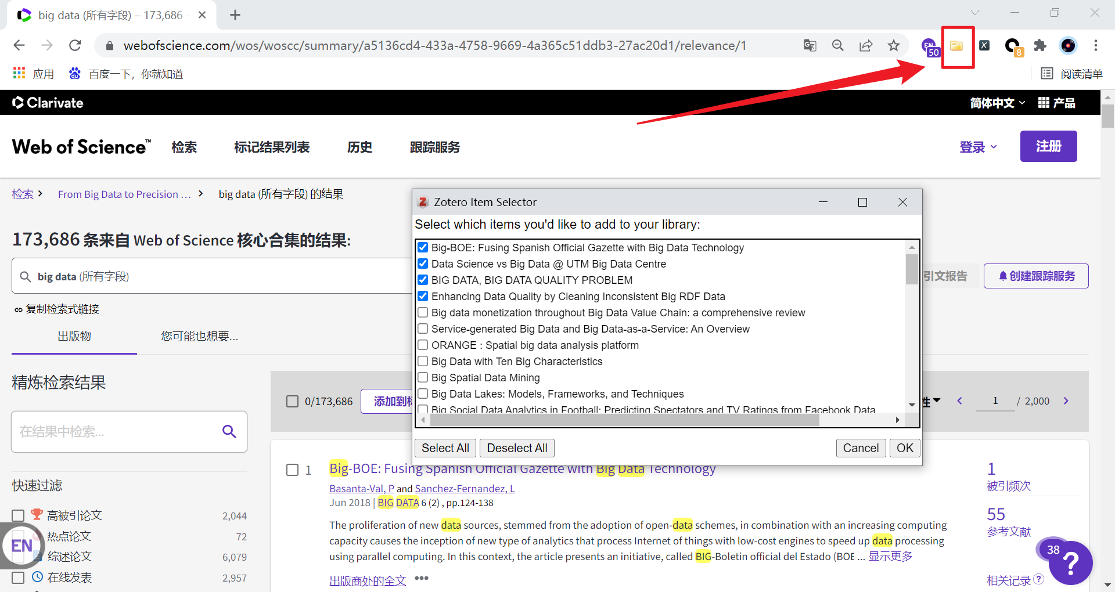This screenshot has height=592, width=1115.
Task: Click Deselect All in Zotero selector
Action: click(517, 448)
